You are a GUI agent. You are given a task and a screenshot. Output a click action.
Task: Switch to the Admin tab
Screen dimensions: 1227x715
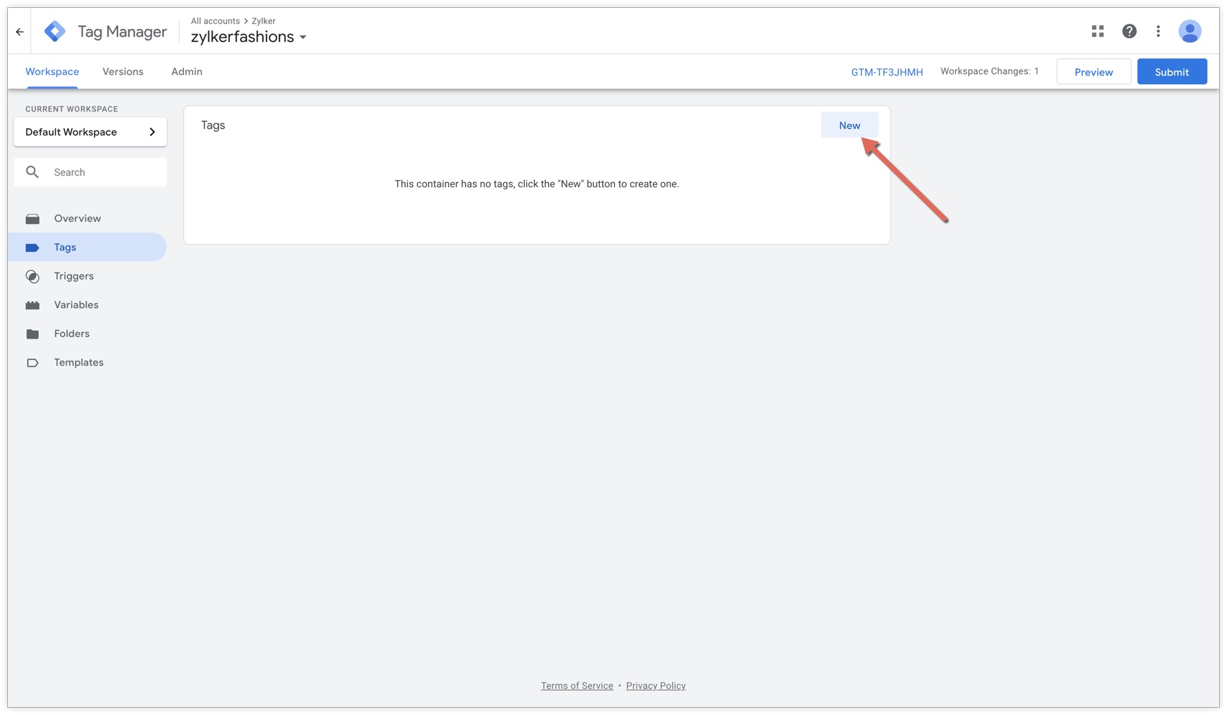[187, 72]
